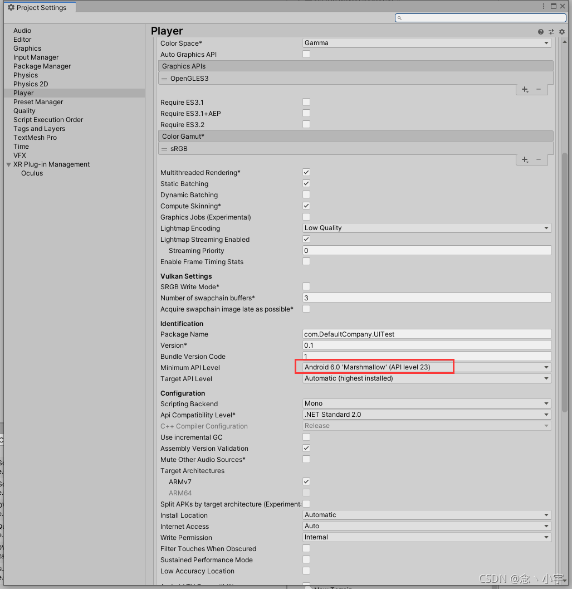Screen dimensions: 572x589
Task: Click Number of swapchain buffers field
Action: coord(427,298)
